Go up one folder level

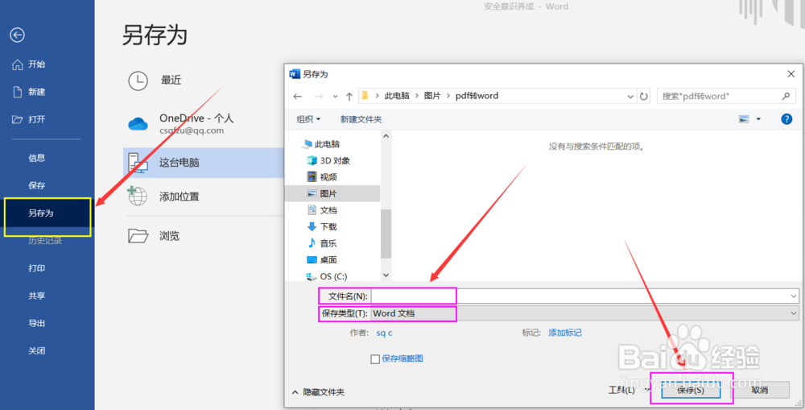click(x=349, y=96)
